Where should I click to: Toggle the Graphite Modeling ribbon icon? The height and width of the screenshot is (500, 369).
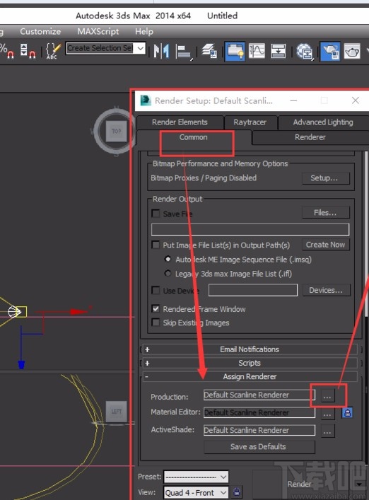point(235,51)
